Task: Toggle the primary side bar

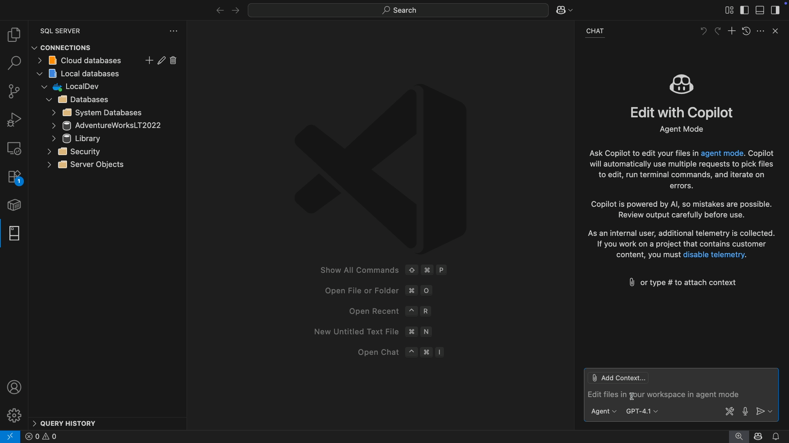Action: click(744, 10)
